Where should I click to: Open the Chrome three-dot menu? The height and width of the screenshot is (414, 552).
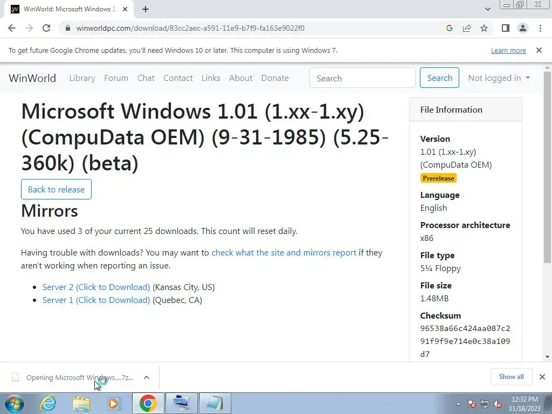[x=540, y=28]
